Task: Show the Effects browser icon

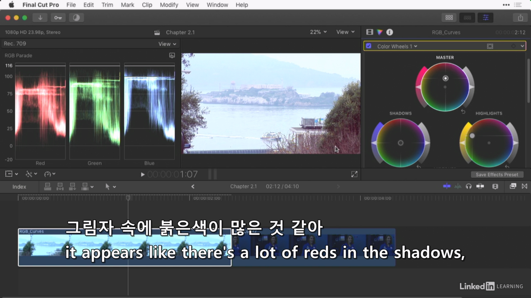Action: click(513, 186)
